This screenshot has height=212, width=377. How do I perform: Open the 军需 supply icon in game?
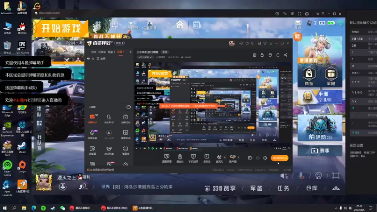tap(331, 76)
